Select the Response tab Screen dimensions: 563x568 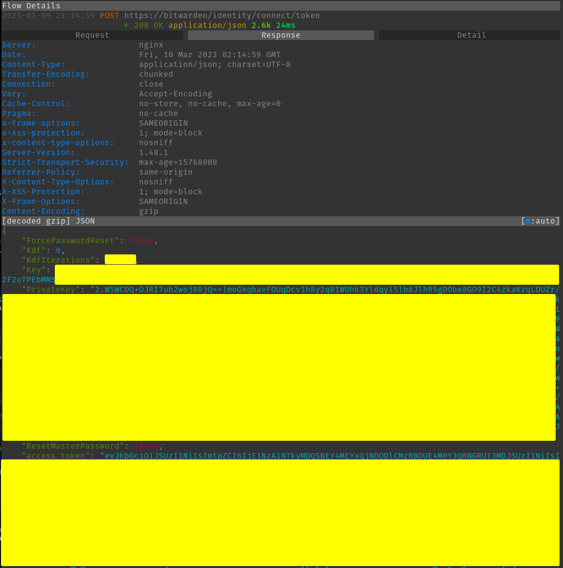281,35
